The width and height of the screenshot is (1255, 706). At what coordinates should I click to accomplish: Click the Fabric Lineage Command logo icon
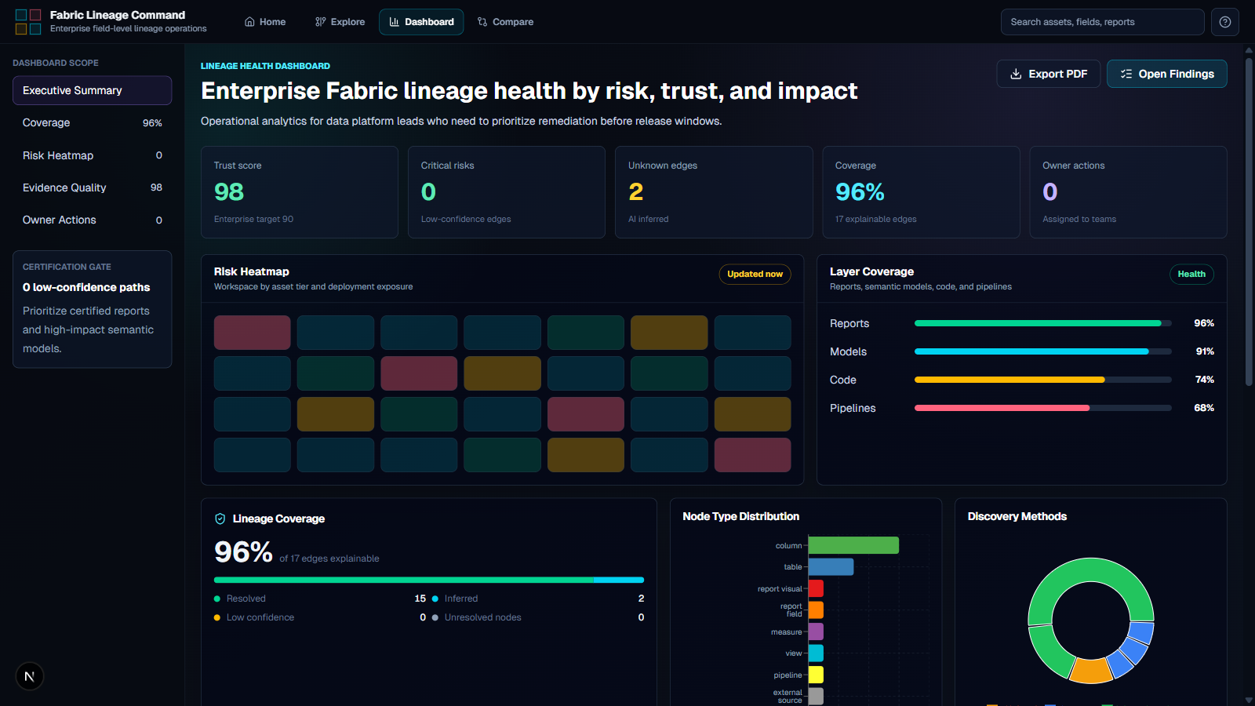[x=28, y=22]
